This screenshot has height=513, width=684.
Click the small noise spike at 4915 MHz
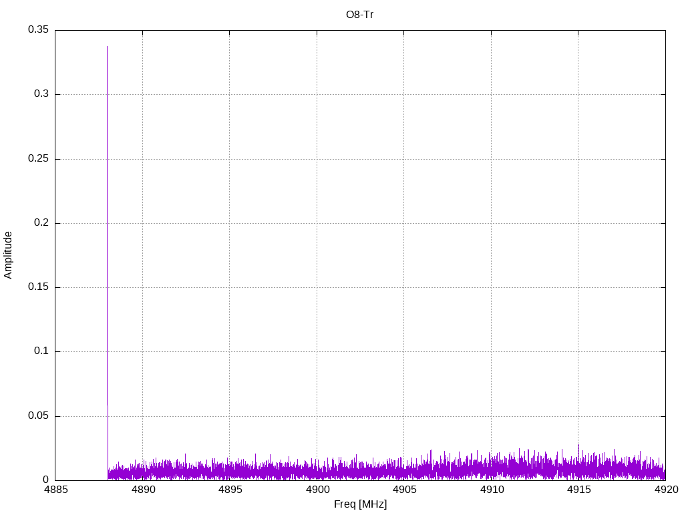(578, 446)
